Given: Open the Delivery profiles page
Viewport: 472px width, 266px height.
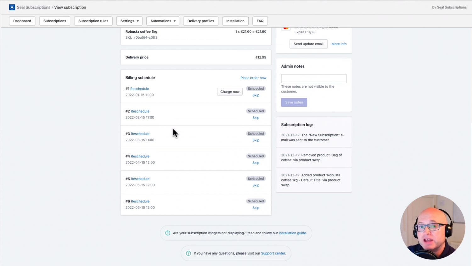Looking at the screenshot, I should [200, 21].
